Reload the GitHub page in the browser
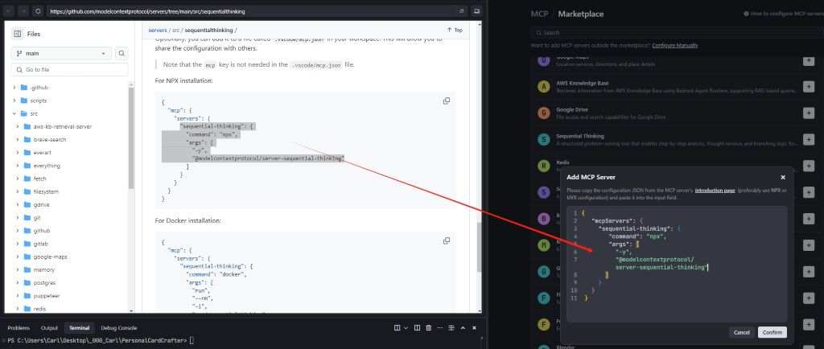824x349 pixels. click(x=38, y=11)
